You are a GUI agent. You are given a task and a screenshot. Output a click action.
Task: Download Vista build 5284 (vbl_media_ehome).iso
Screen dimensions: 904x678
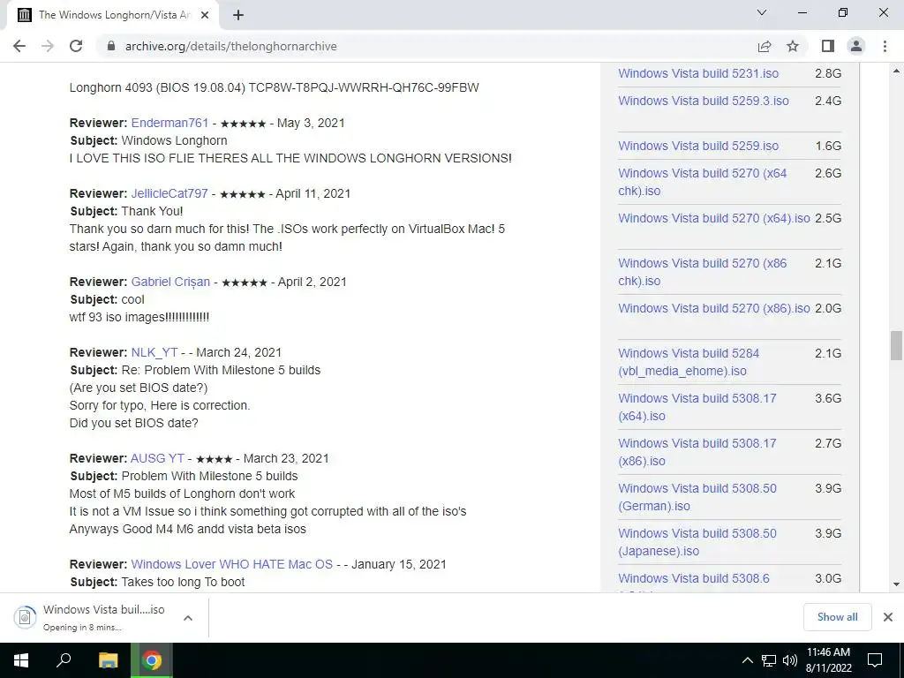pyautogui.click(x=689, y=361)
